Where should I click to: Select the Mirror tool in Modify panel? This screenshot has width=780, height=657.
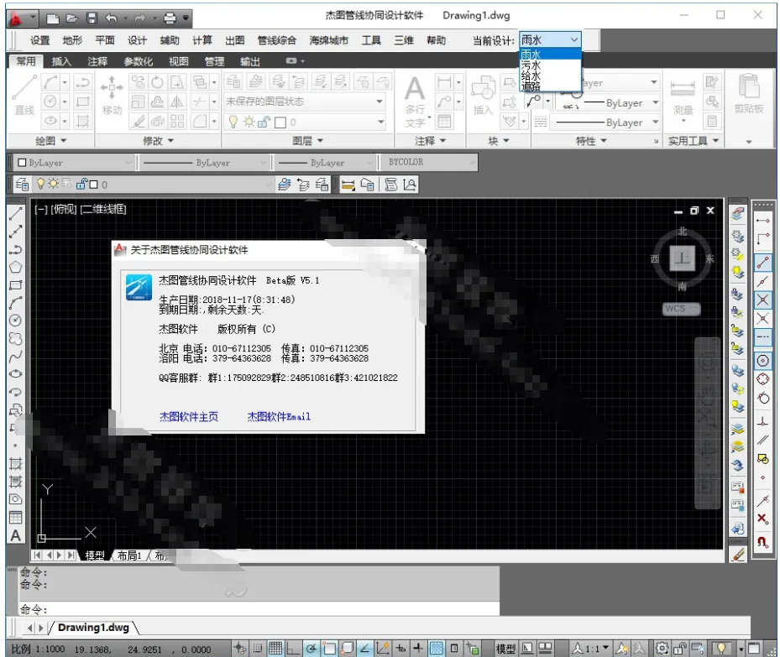pyautogui.click(x=177, y=102)
